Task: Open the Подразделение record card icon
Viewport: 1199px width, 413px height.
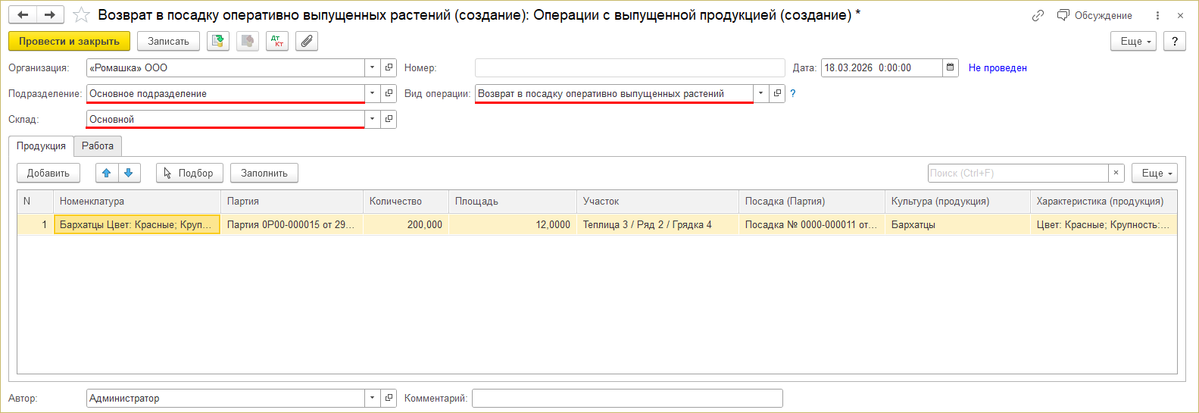Action: click(389, 93)
